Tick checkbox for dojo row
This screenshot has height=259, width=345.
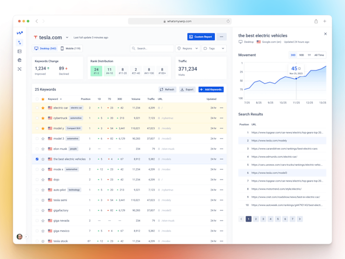coord(37,179)
